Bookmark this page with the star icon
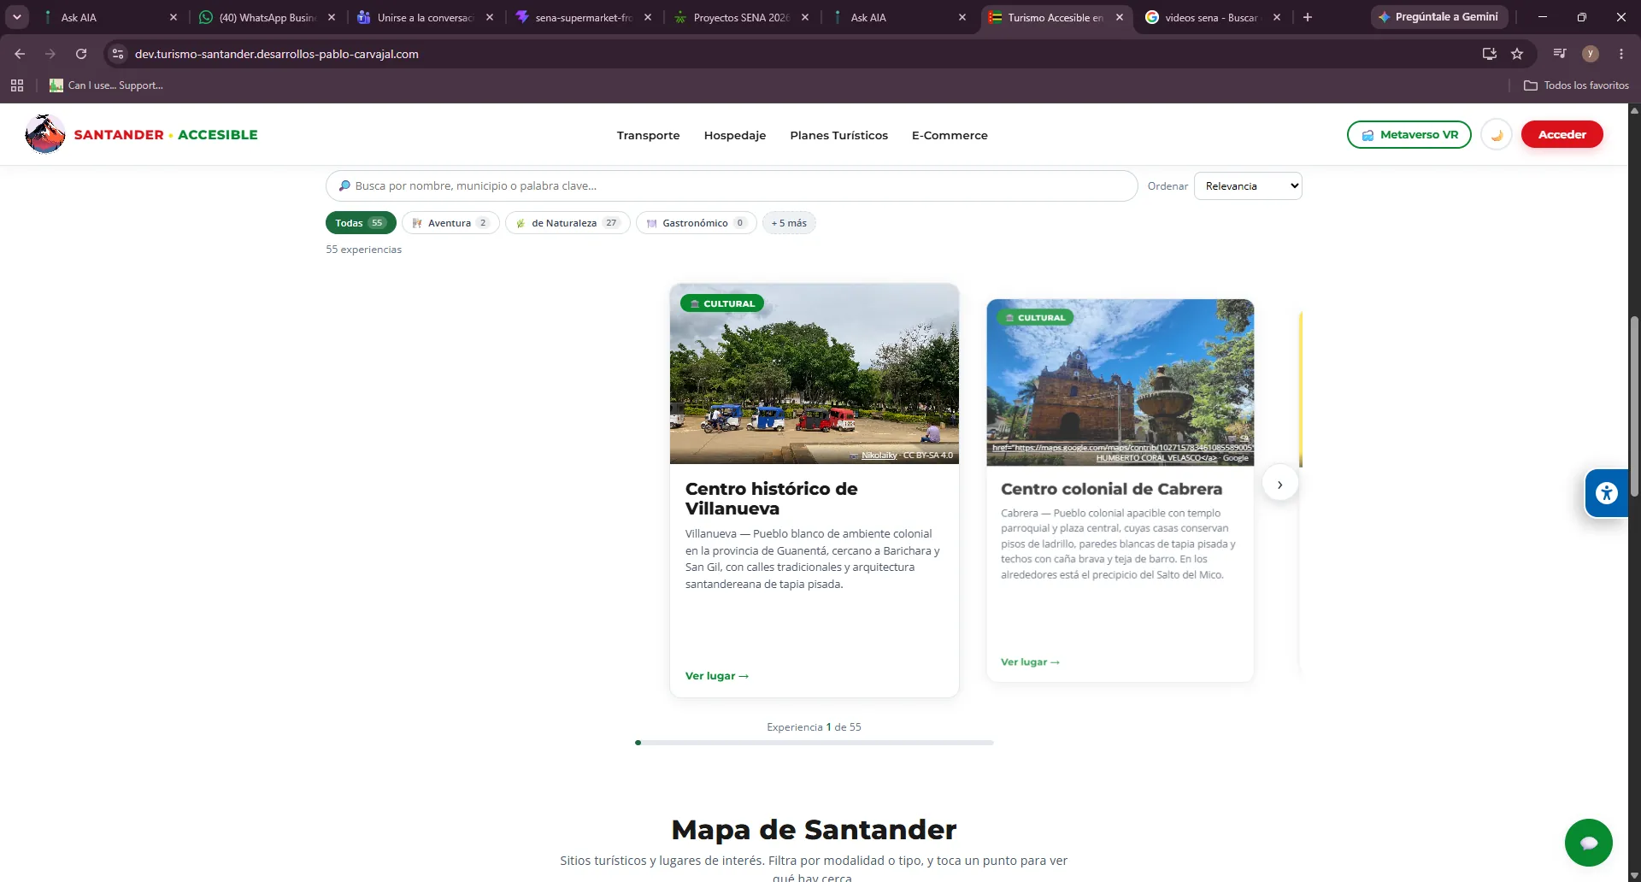Viewport: 1641px width, 882px height. [1517, 54]
